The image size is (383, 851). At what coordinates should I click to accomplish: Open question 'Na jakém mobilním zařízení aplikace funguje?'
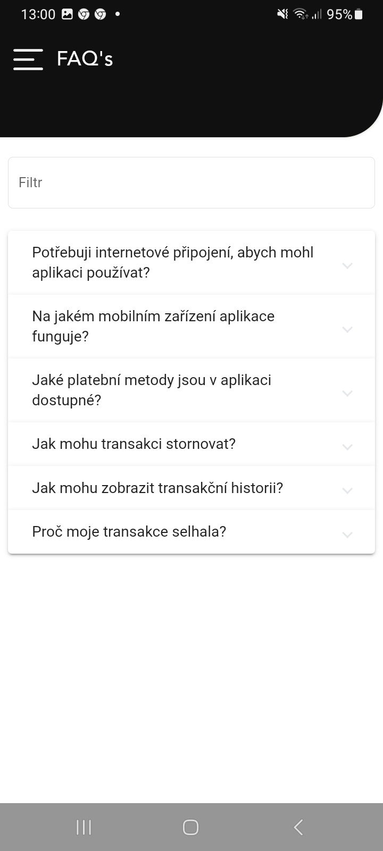[153, 326]
